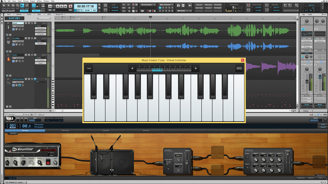Screen dimensions: 328x184
Task: Open the Guitar track Clips dropdown
Action: [18, 58]
